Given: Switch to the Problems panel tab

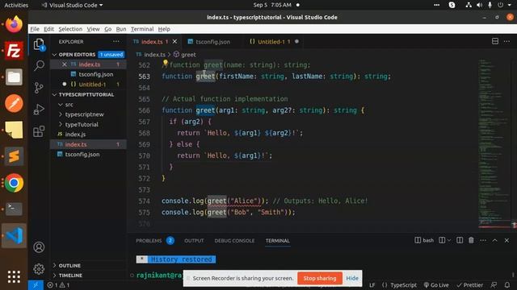Looking at the screenshot, I should [x=155, y=241].
